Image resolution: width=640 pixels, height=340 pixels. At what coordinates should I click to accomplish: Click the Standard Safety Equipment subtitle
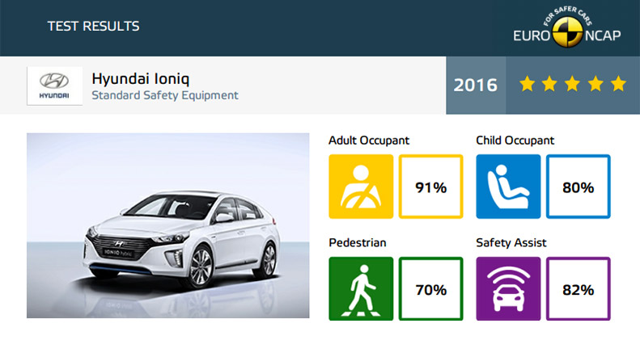tap(165, 95)
